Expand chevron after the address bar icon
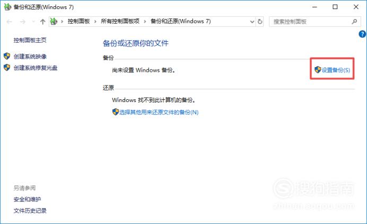 point(62,22)
